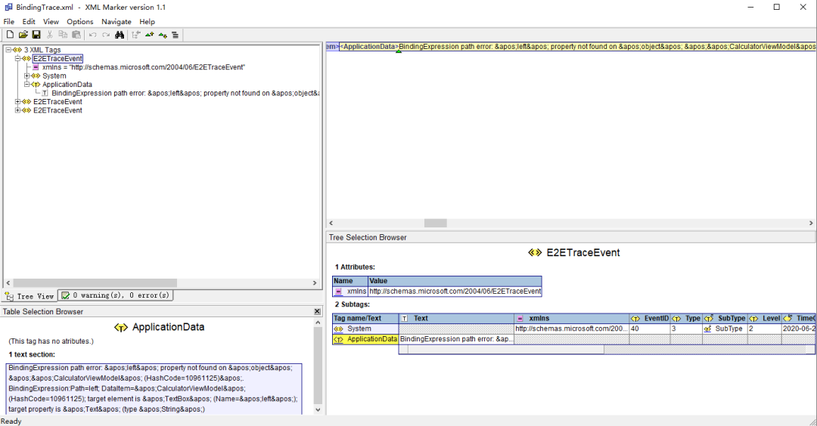
Task: Close the Table Selection Browser panel
Action: coord(317,311)
